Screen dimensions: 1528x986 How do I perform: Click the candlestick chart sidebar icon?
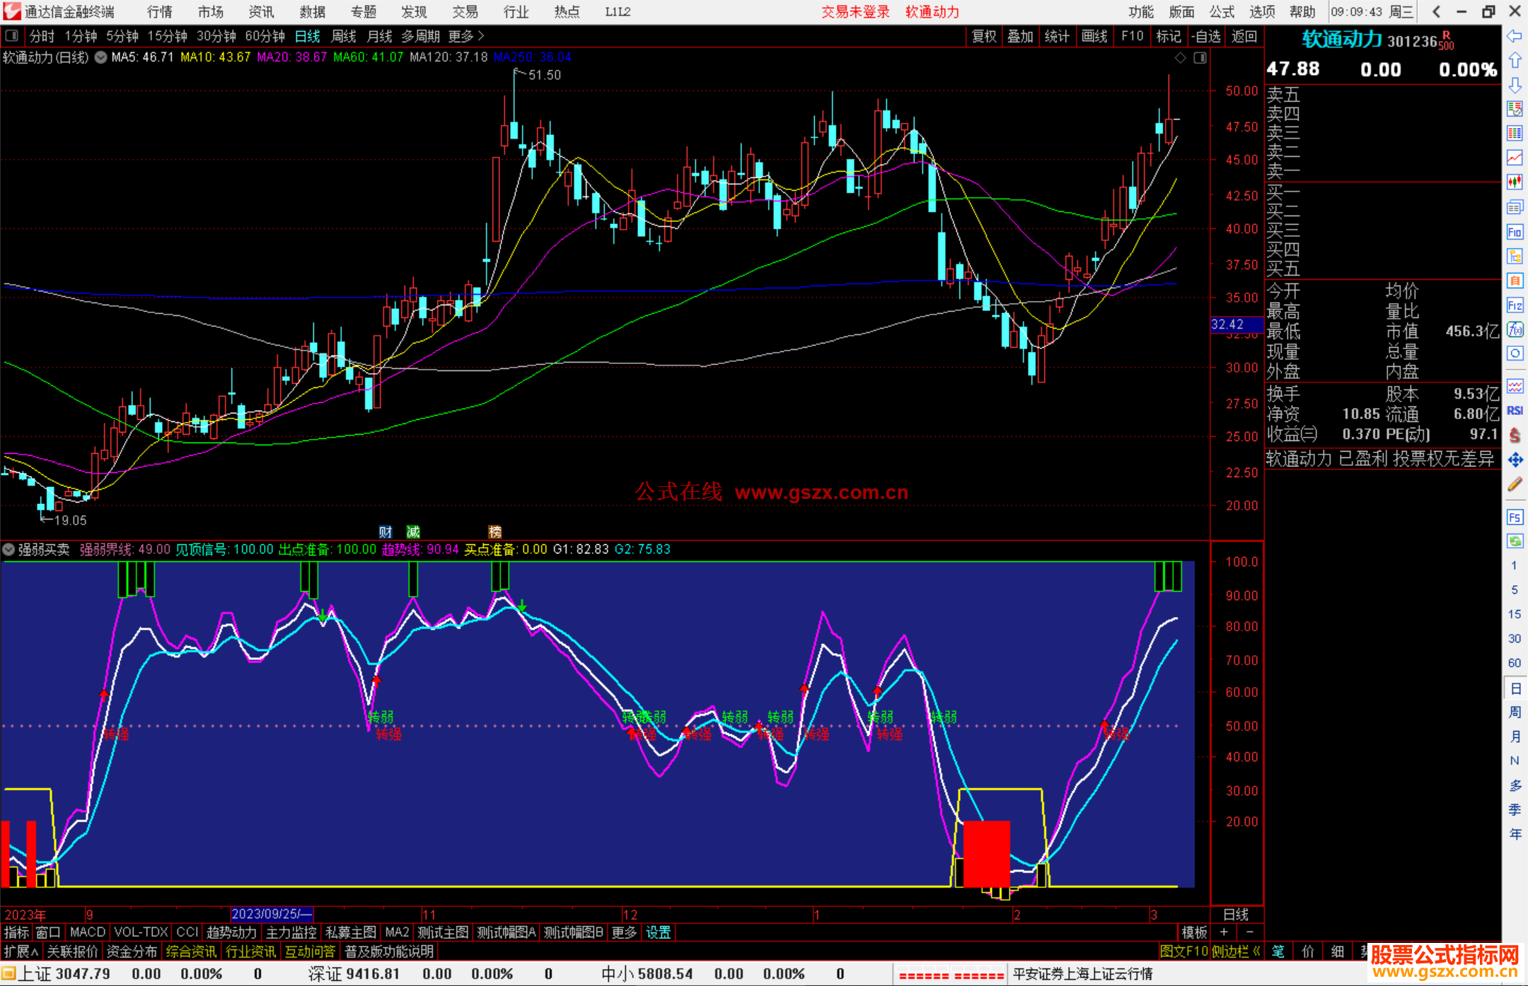pyautogui.click(x=1515, y=182)
